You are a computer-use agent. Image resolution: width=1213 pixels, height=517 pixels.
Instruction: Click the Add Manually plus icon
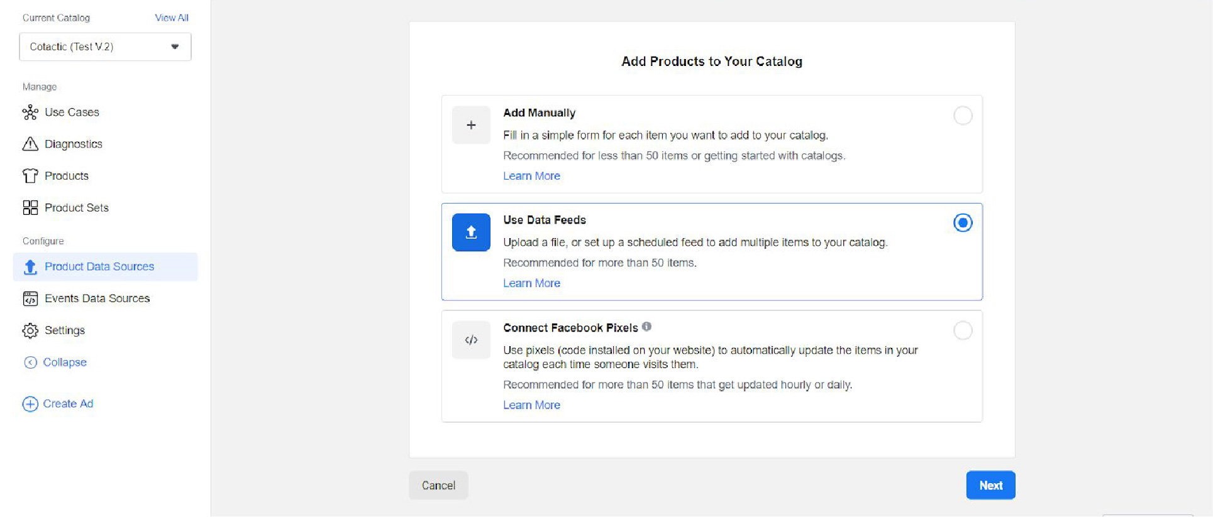[x=470, y=124]
